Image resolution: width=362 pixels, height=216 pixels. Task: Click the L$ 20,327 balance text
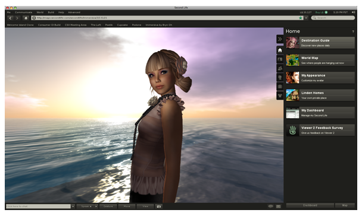coord(305,12)
